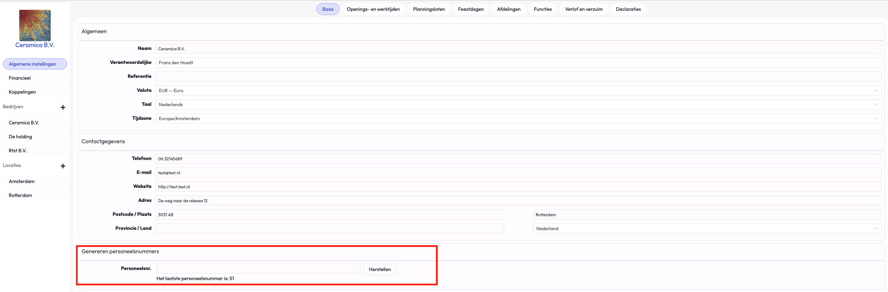The height and width of the screenshot is (292, 888).
Task: Click the Website input field
Action: point(519,187)
